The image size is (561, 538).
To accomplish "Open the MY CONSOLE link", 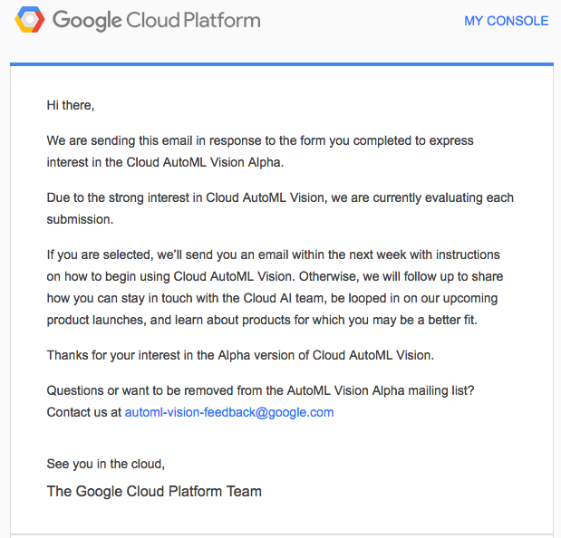I will tap(506, 21).
